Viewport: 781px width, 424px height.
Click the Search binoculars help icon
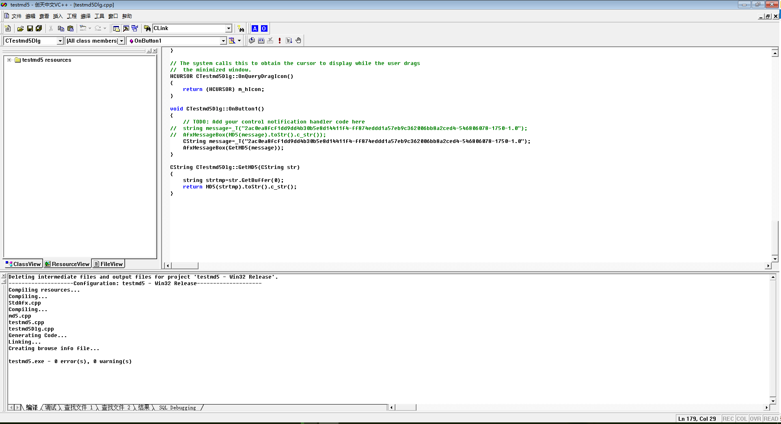click(241, 28)
